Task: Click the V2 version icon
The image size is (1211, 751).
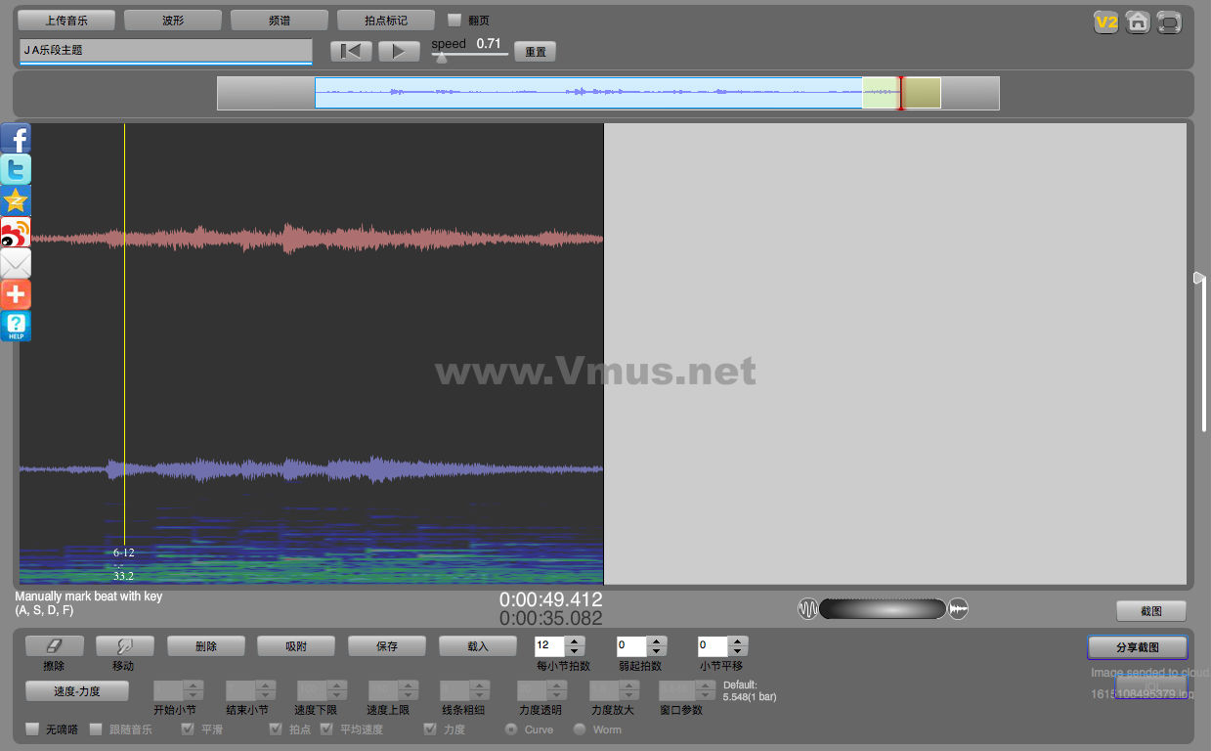Action: click(x=1105, y=22)
